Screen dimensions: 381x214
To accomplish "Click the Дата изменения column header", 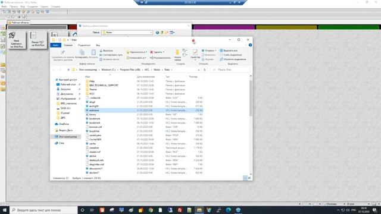I will [x=145, y=77].
